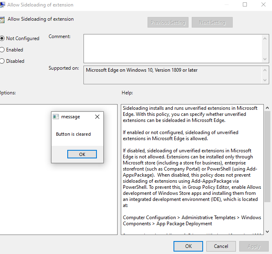272x254 pixels.
Task: Click the Supported on scroll up arrow
Action: tap(265, 70)
